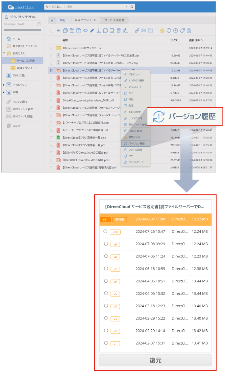
Task: Check the box for QNAPキャンペーン folder
Action: [x=52, y=48]
